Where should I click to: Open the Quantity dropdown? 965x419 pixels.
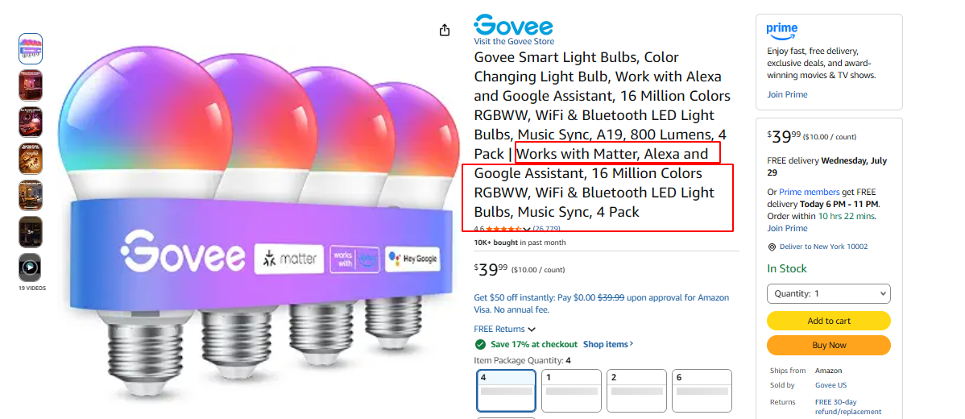click(828, 293)
